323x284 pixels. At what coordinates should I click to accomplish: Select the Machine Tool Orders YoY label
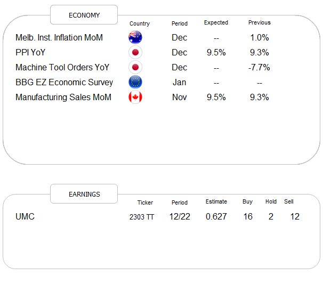point(62,67)
